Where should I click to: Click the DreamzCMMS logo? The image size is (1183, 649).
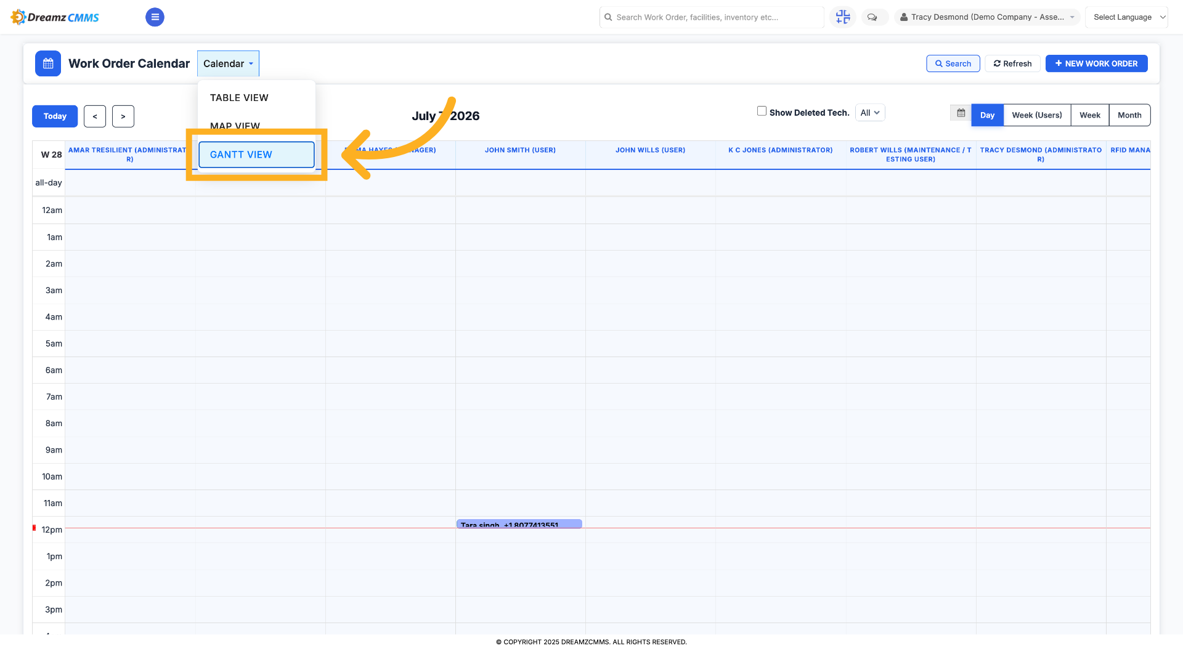click(x=55, y=17)
